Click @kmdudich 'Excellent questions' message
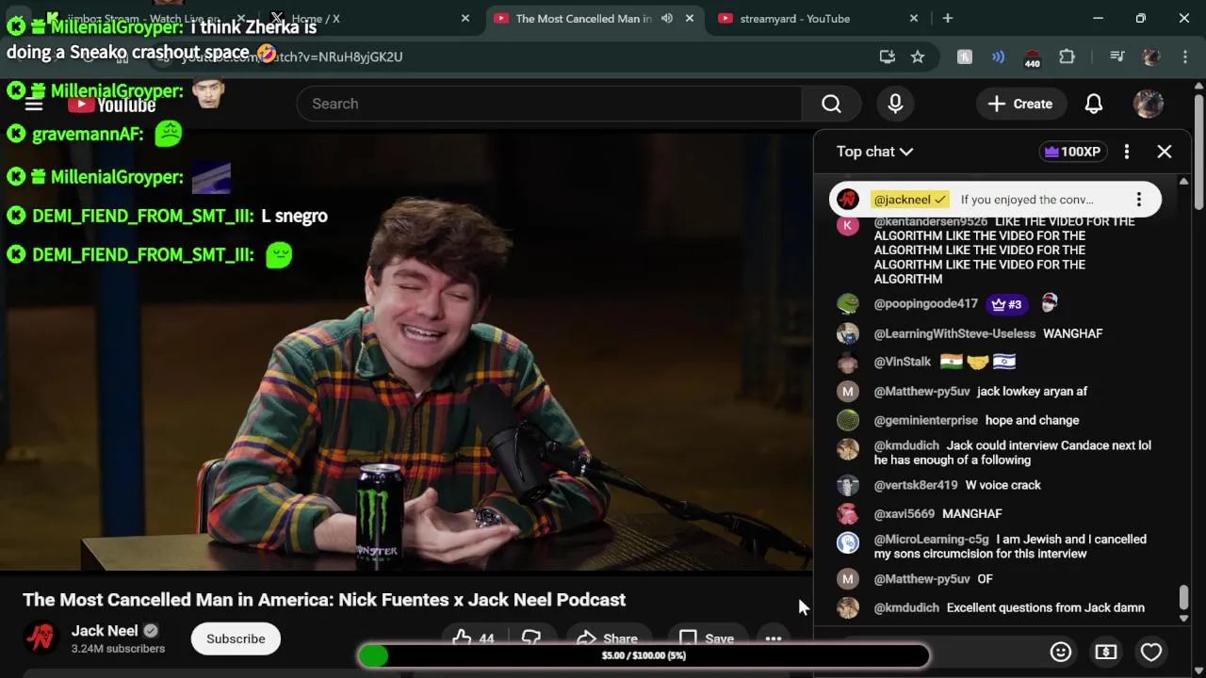This screenshot has height=678, width=1206. click(x=1046, y=607)
